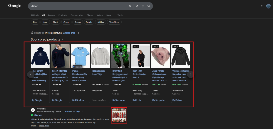Start voice search with microphone icon
The width and height of the screenshot is (273, 129).
[x=137, y=6]
